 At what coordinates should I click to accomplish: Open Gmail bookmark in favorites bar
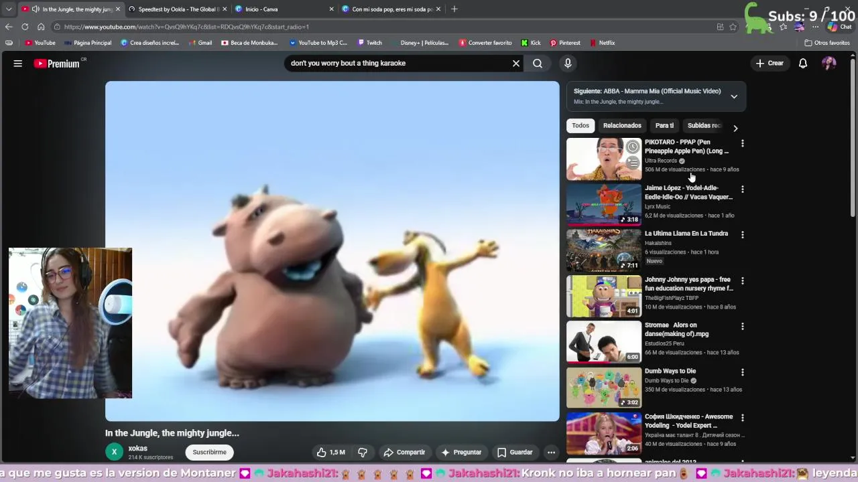pyautogui.click(x=200, y=43)
